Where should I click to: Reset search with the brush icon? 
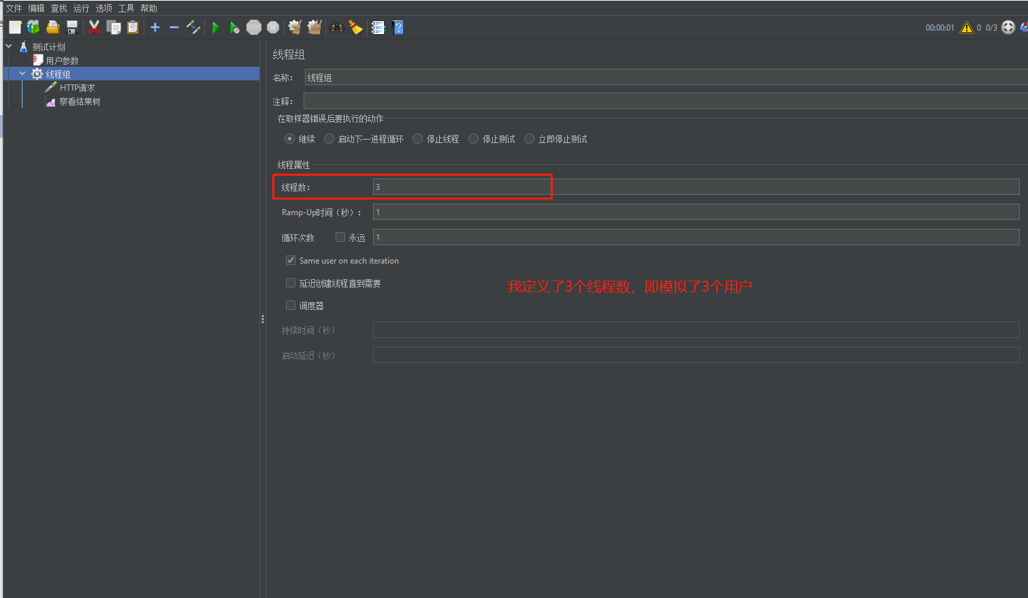click(x=355, y=27)
